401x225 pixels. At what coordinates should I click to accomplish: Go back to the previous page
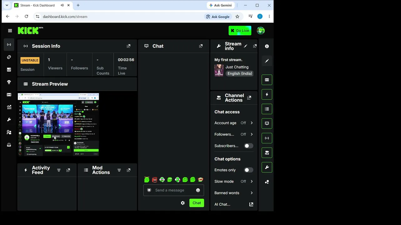point(8,17)
